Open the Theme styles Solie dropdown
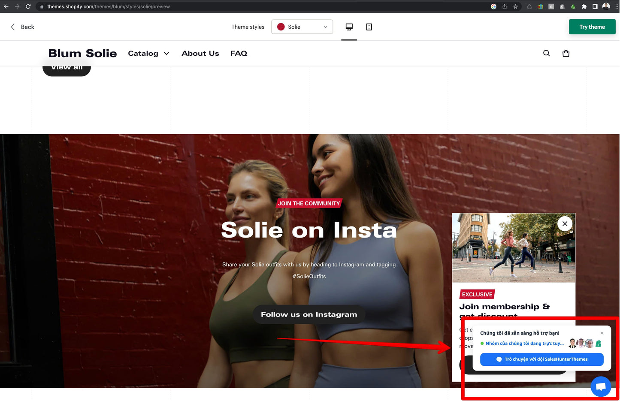The image size is (620, 401). coord(302,27)
